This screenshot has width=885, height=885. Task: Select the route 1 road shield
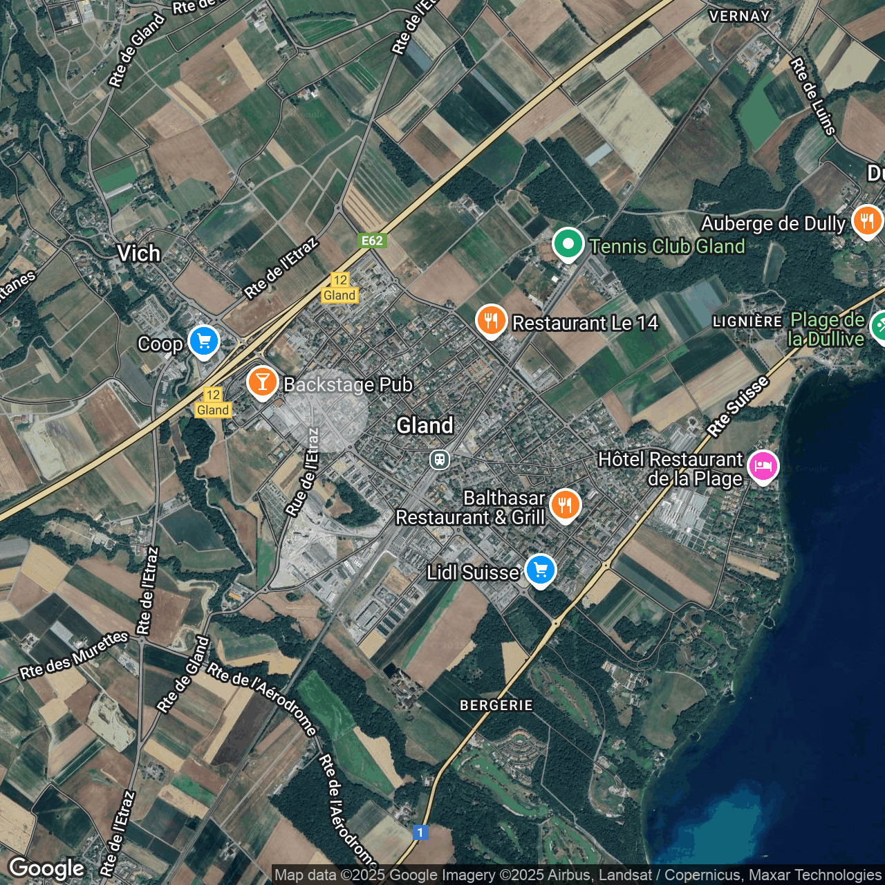pos(420,833)
